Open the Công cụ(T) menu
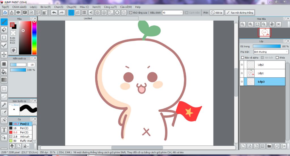The width and height of the screenshot is (290, 156). pos(110,7)
